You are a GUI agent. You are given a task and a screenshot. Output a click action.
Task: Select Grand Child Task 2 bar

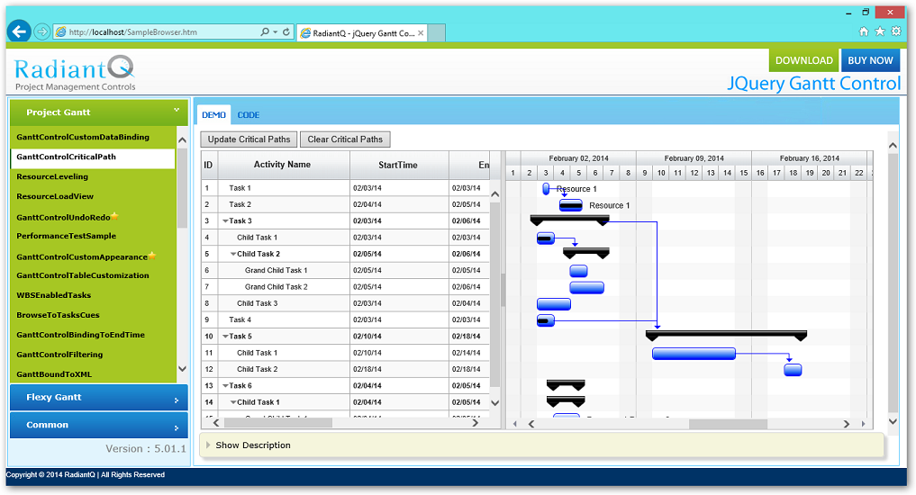(x=586, y=287)
